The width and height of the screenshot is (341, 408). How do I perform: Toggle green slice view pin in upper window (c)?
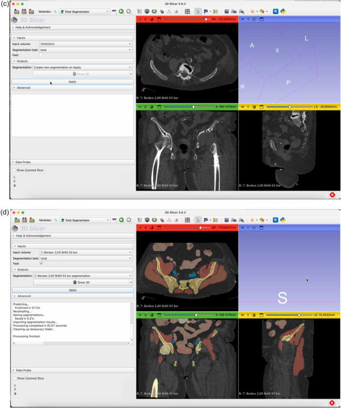pos(140,107)
